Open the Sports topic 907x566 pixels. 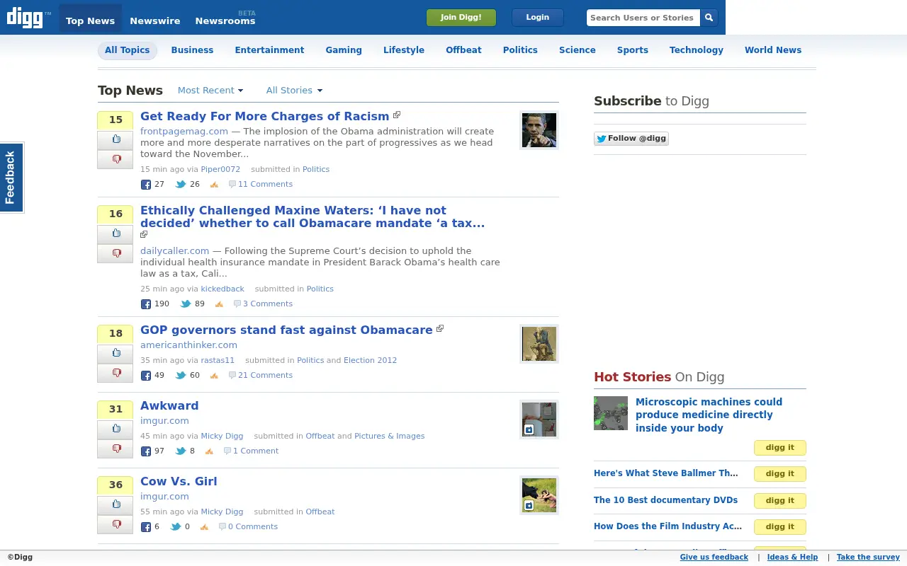633,50
